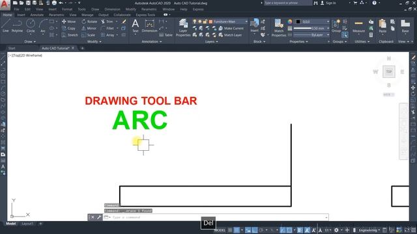The image size is (417, 234).
Task: Select the Arc drawing tool
Action: click(x=43, y=26)
